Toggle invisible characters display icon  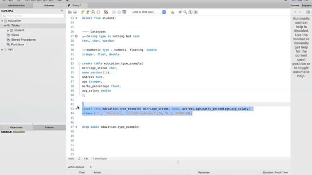tap(191, 12)
